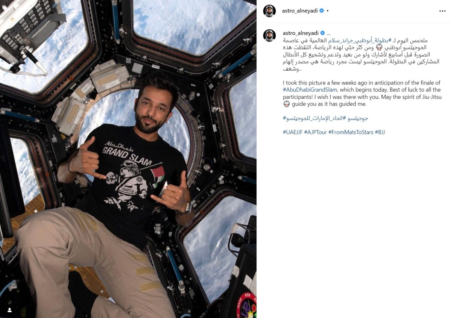Click the header verified badge

tap(322, 11)
